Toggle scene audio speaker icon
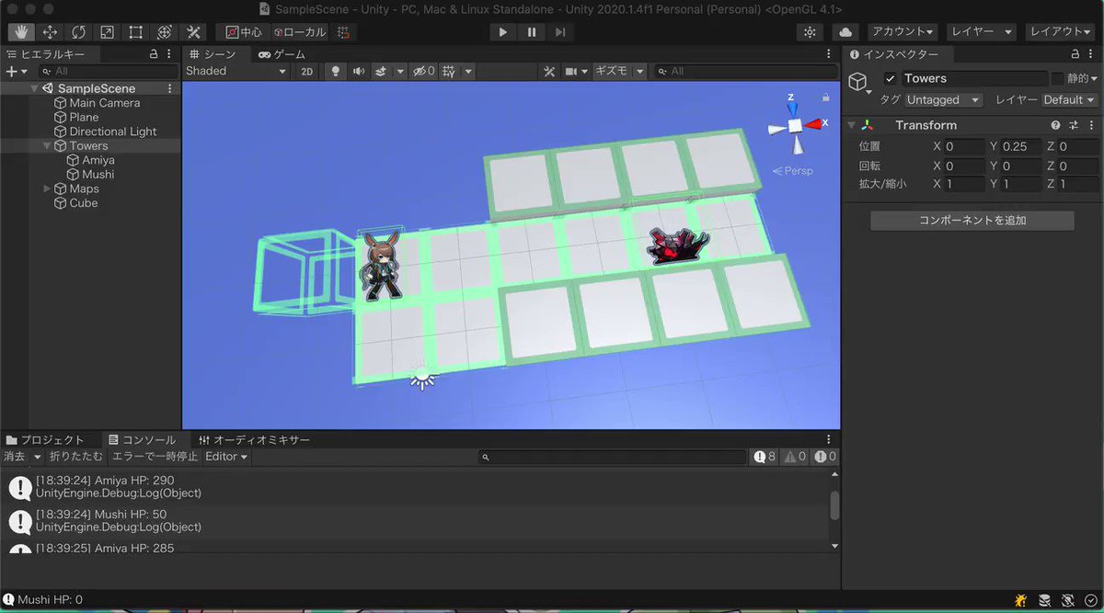The width and height of the screenshot is (1104, 613). coord(359,71)
